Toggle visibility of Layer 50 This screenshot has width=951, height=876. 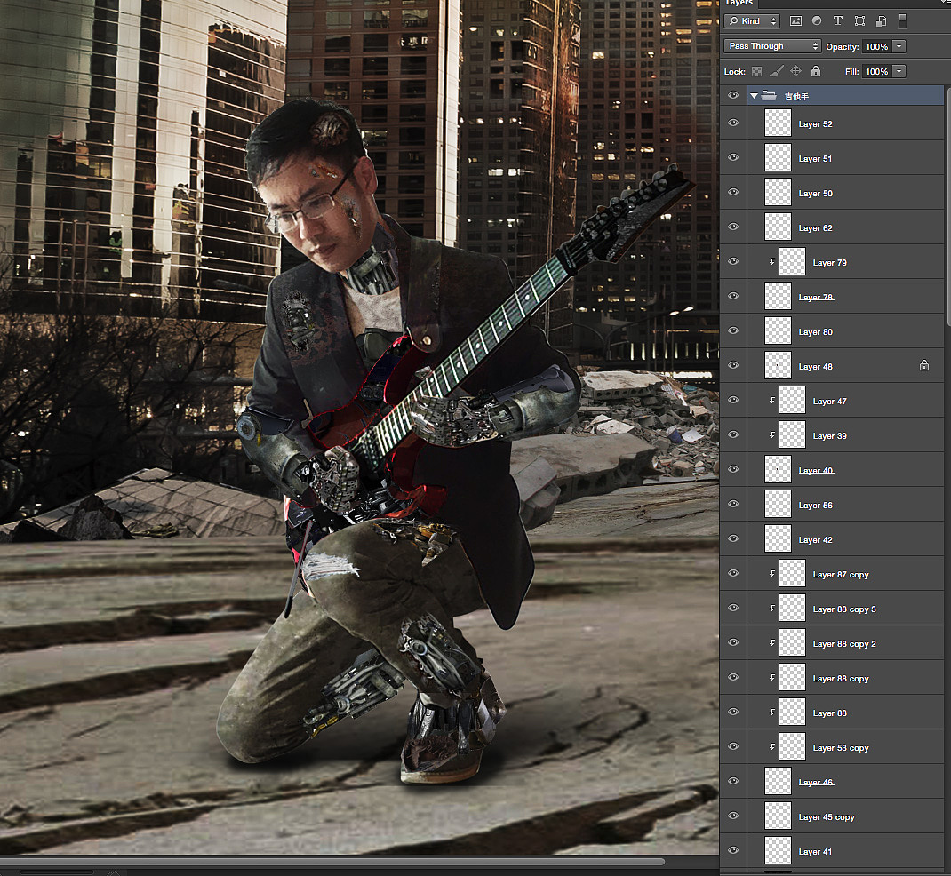(x=733, y=192)
